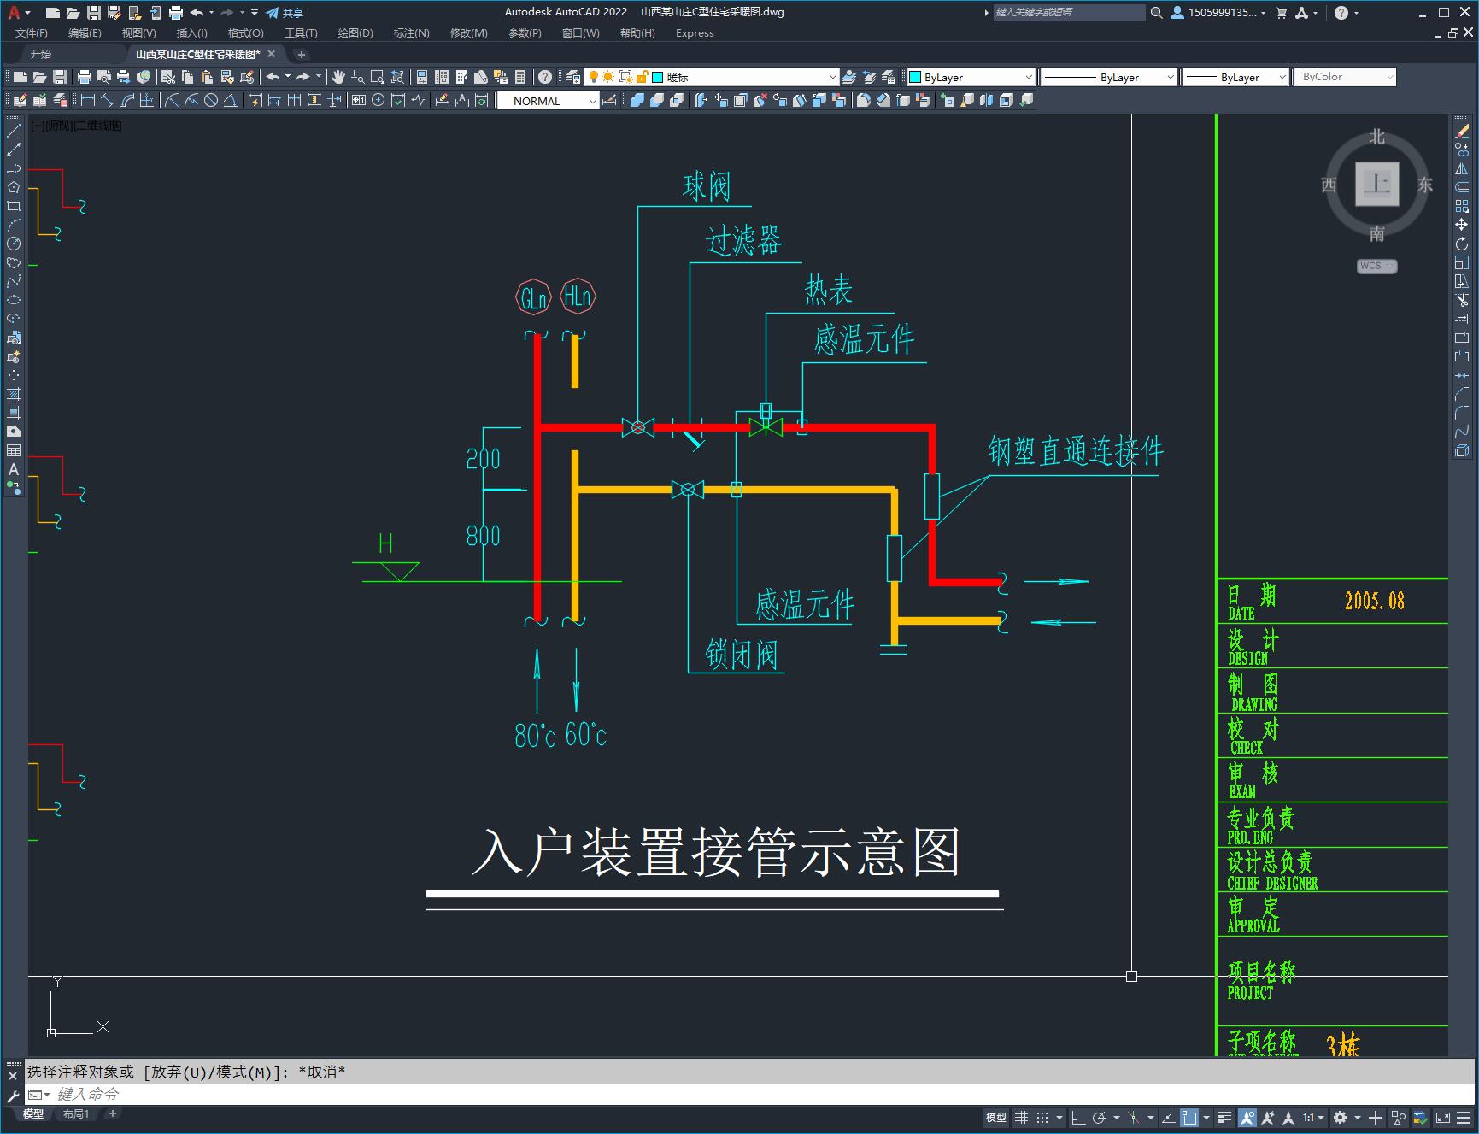Open the 绘图(D) menu
1479x1134 pixels.
[x=355, y=33]
